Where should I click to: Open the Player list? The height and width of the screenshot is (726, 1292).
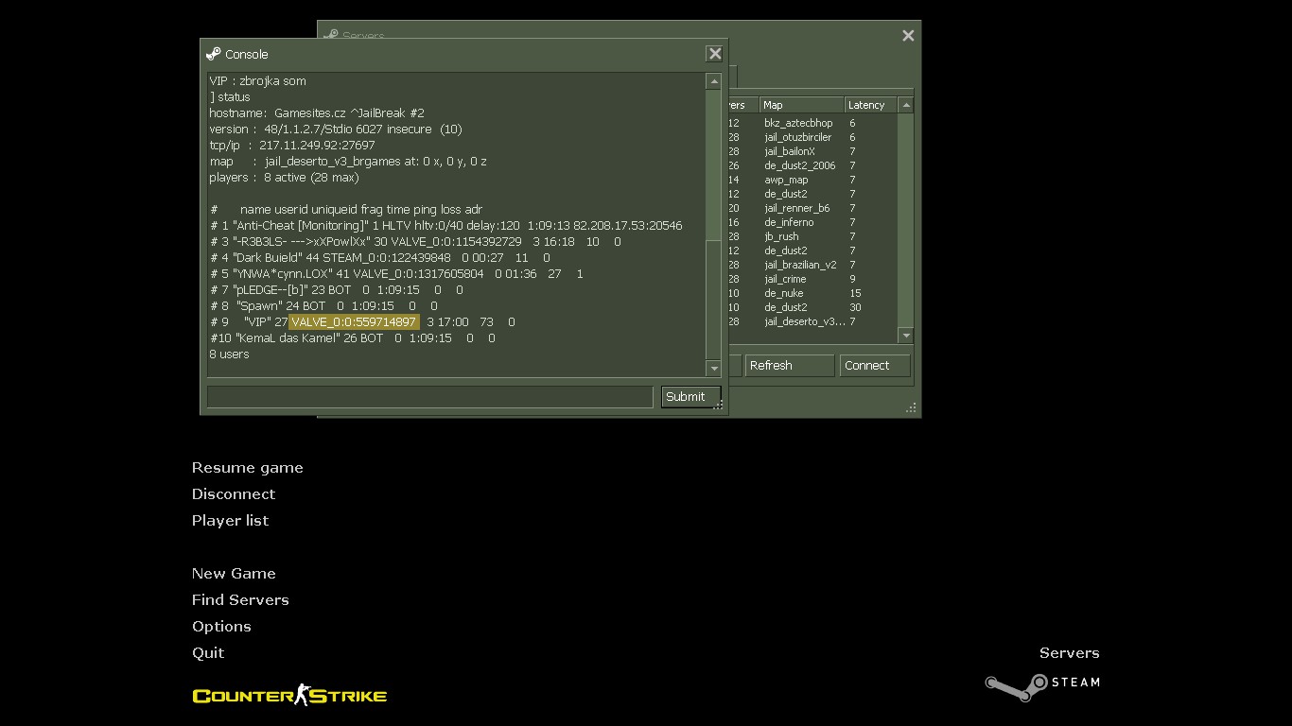pos(230,521)
